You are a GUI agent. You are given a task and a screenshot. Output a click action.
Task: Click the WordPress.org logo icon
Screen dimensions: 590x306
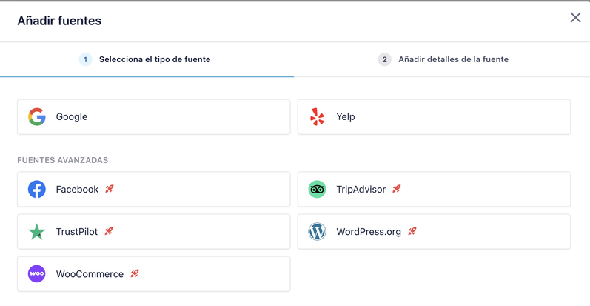317,232
